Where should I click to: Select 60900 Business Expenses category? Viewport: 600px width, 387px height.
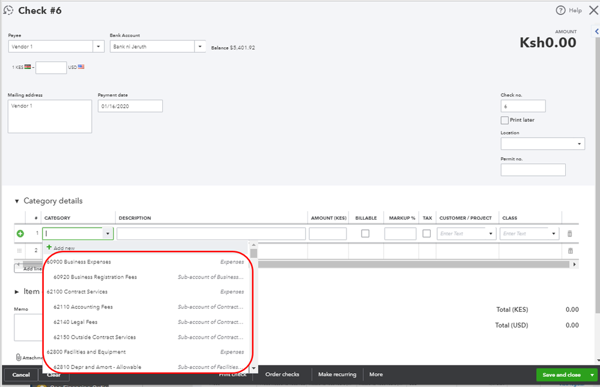(145, 262)
